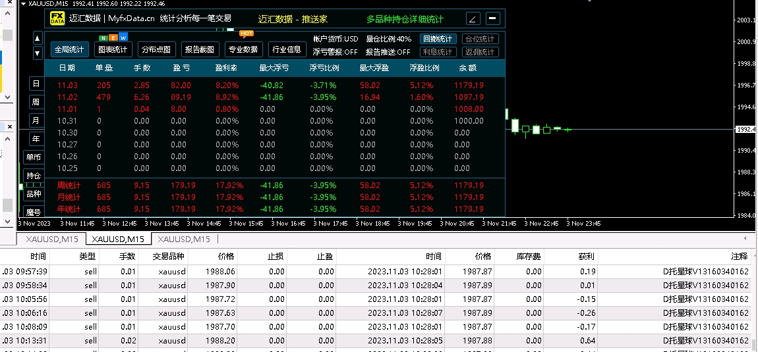Click the 周统计 weekly summary row
Screen dimensions: 758x352
pos(275,186)
